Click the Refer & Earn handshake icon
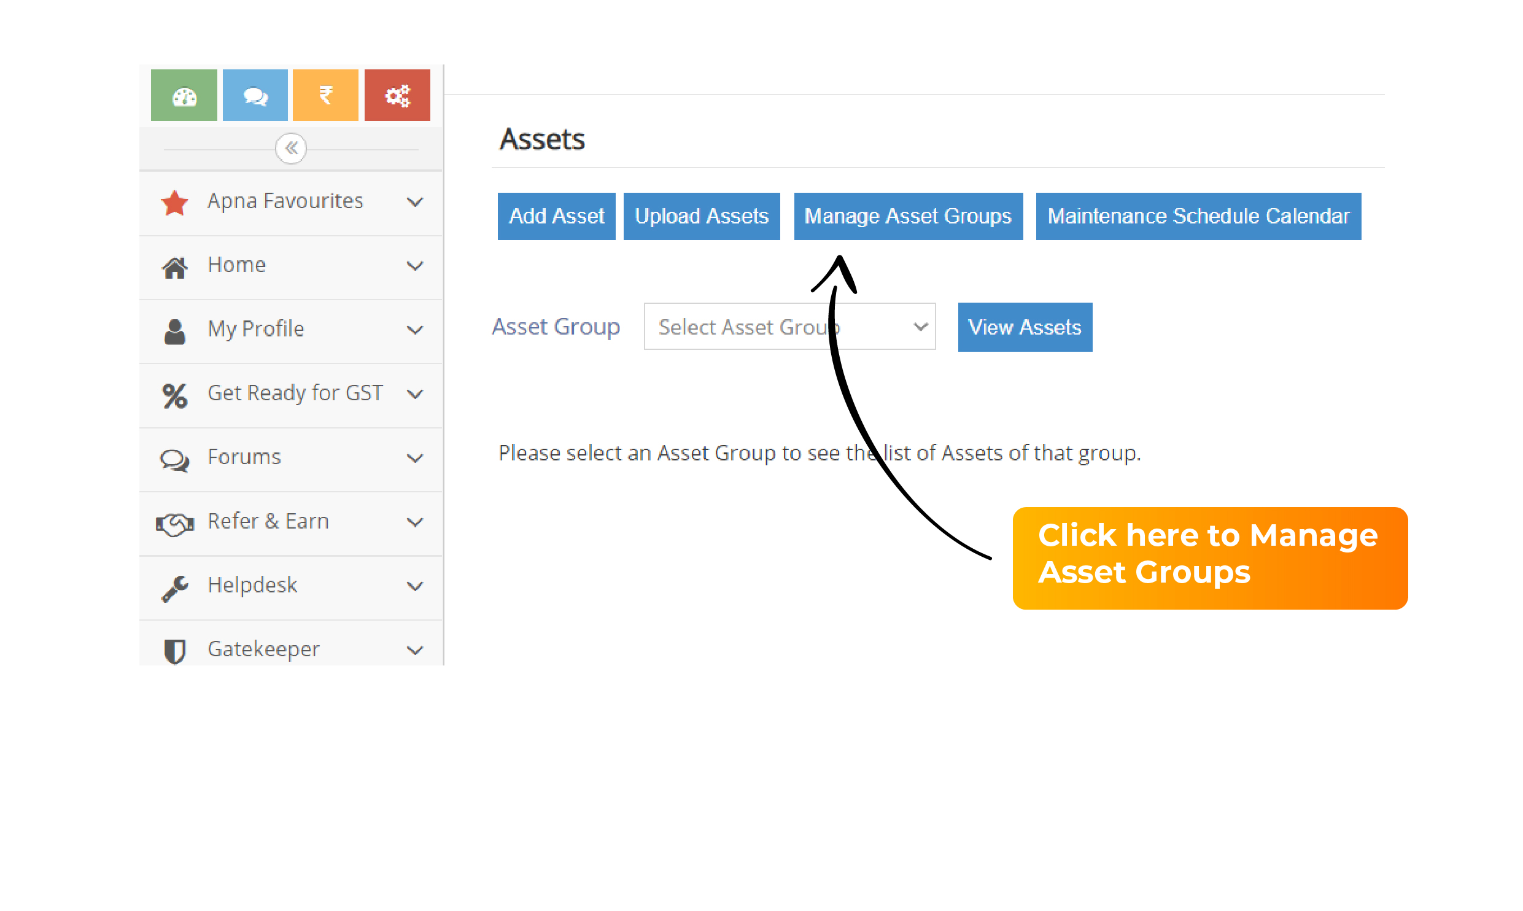1523x911 pixels. [x=175, y=524]
